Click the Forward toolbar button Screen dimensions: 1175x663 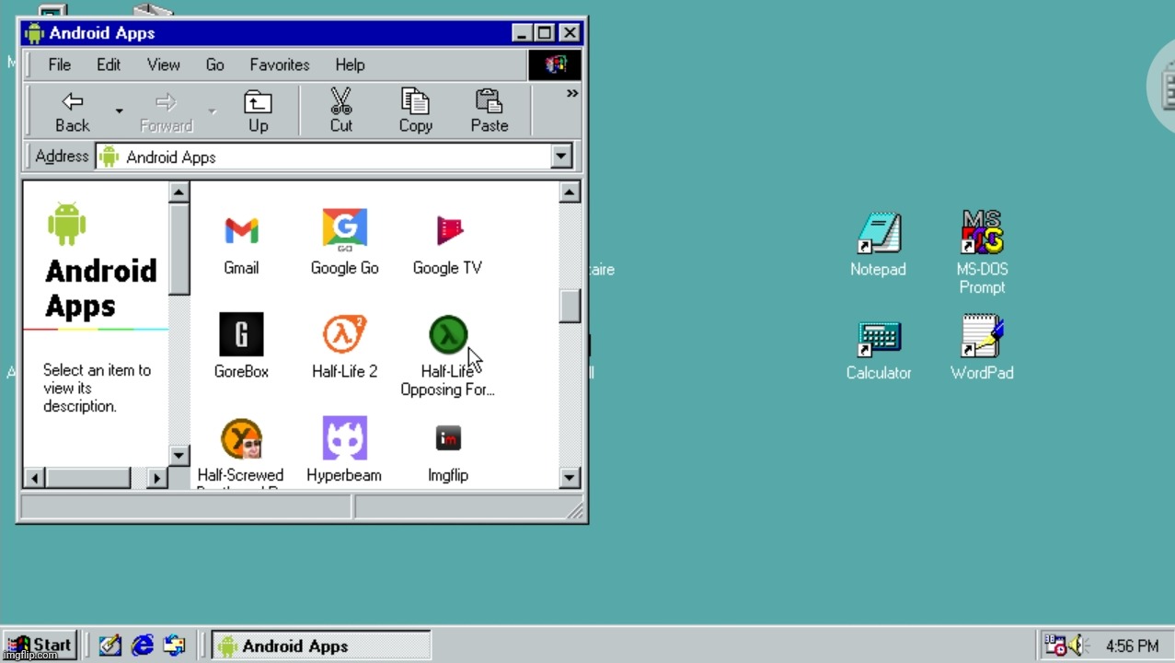pyautogui.click(x=166, y=111)
